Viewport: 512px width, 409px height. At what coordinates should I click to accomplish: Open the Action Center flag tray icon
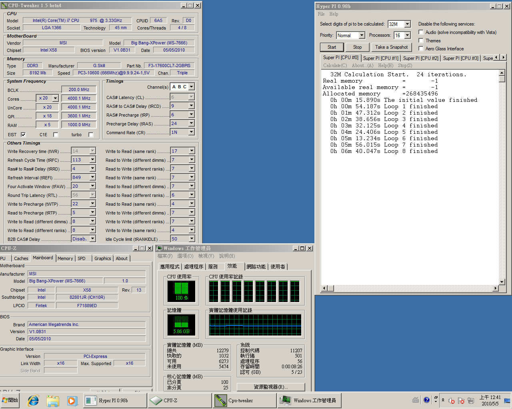coord(461,401)
